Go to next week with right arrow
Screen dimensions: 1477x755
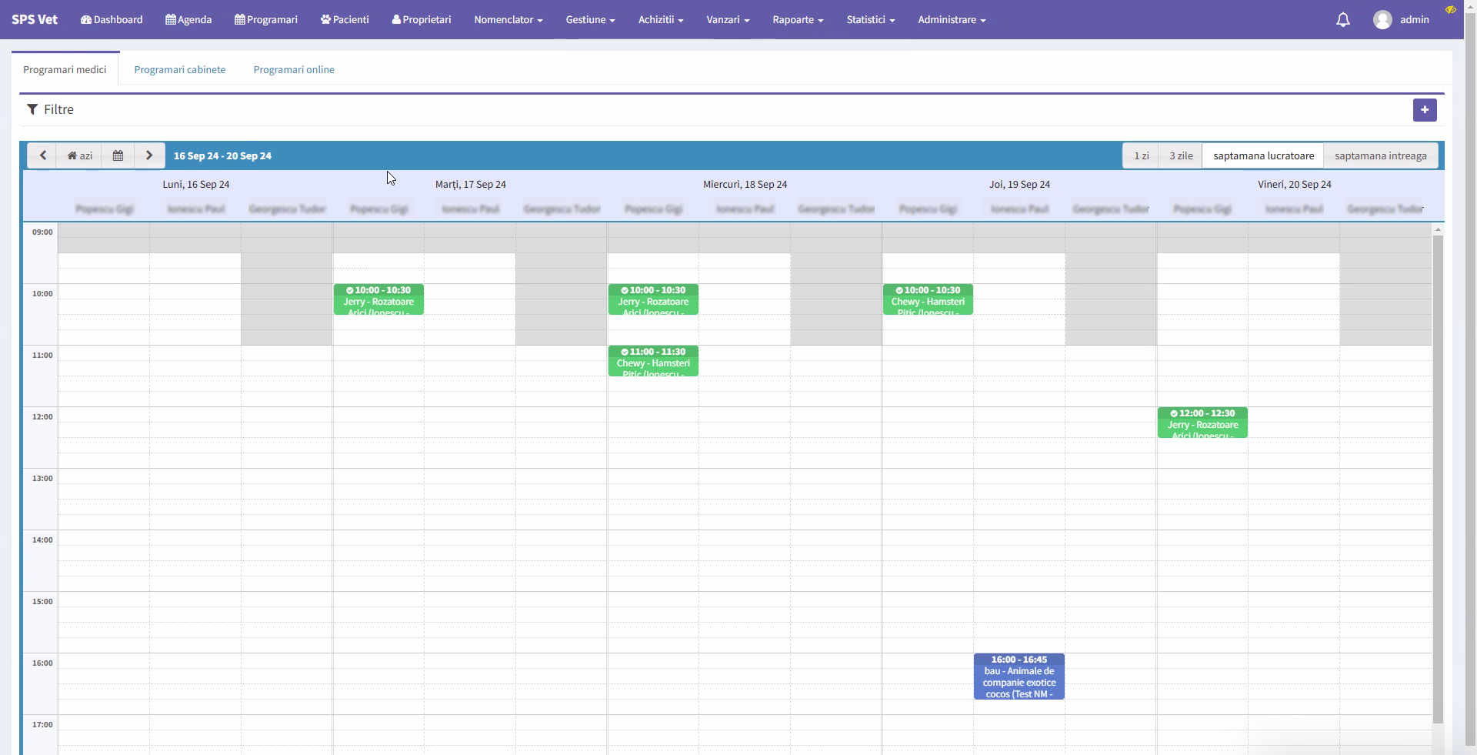tap(149, 155)
